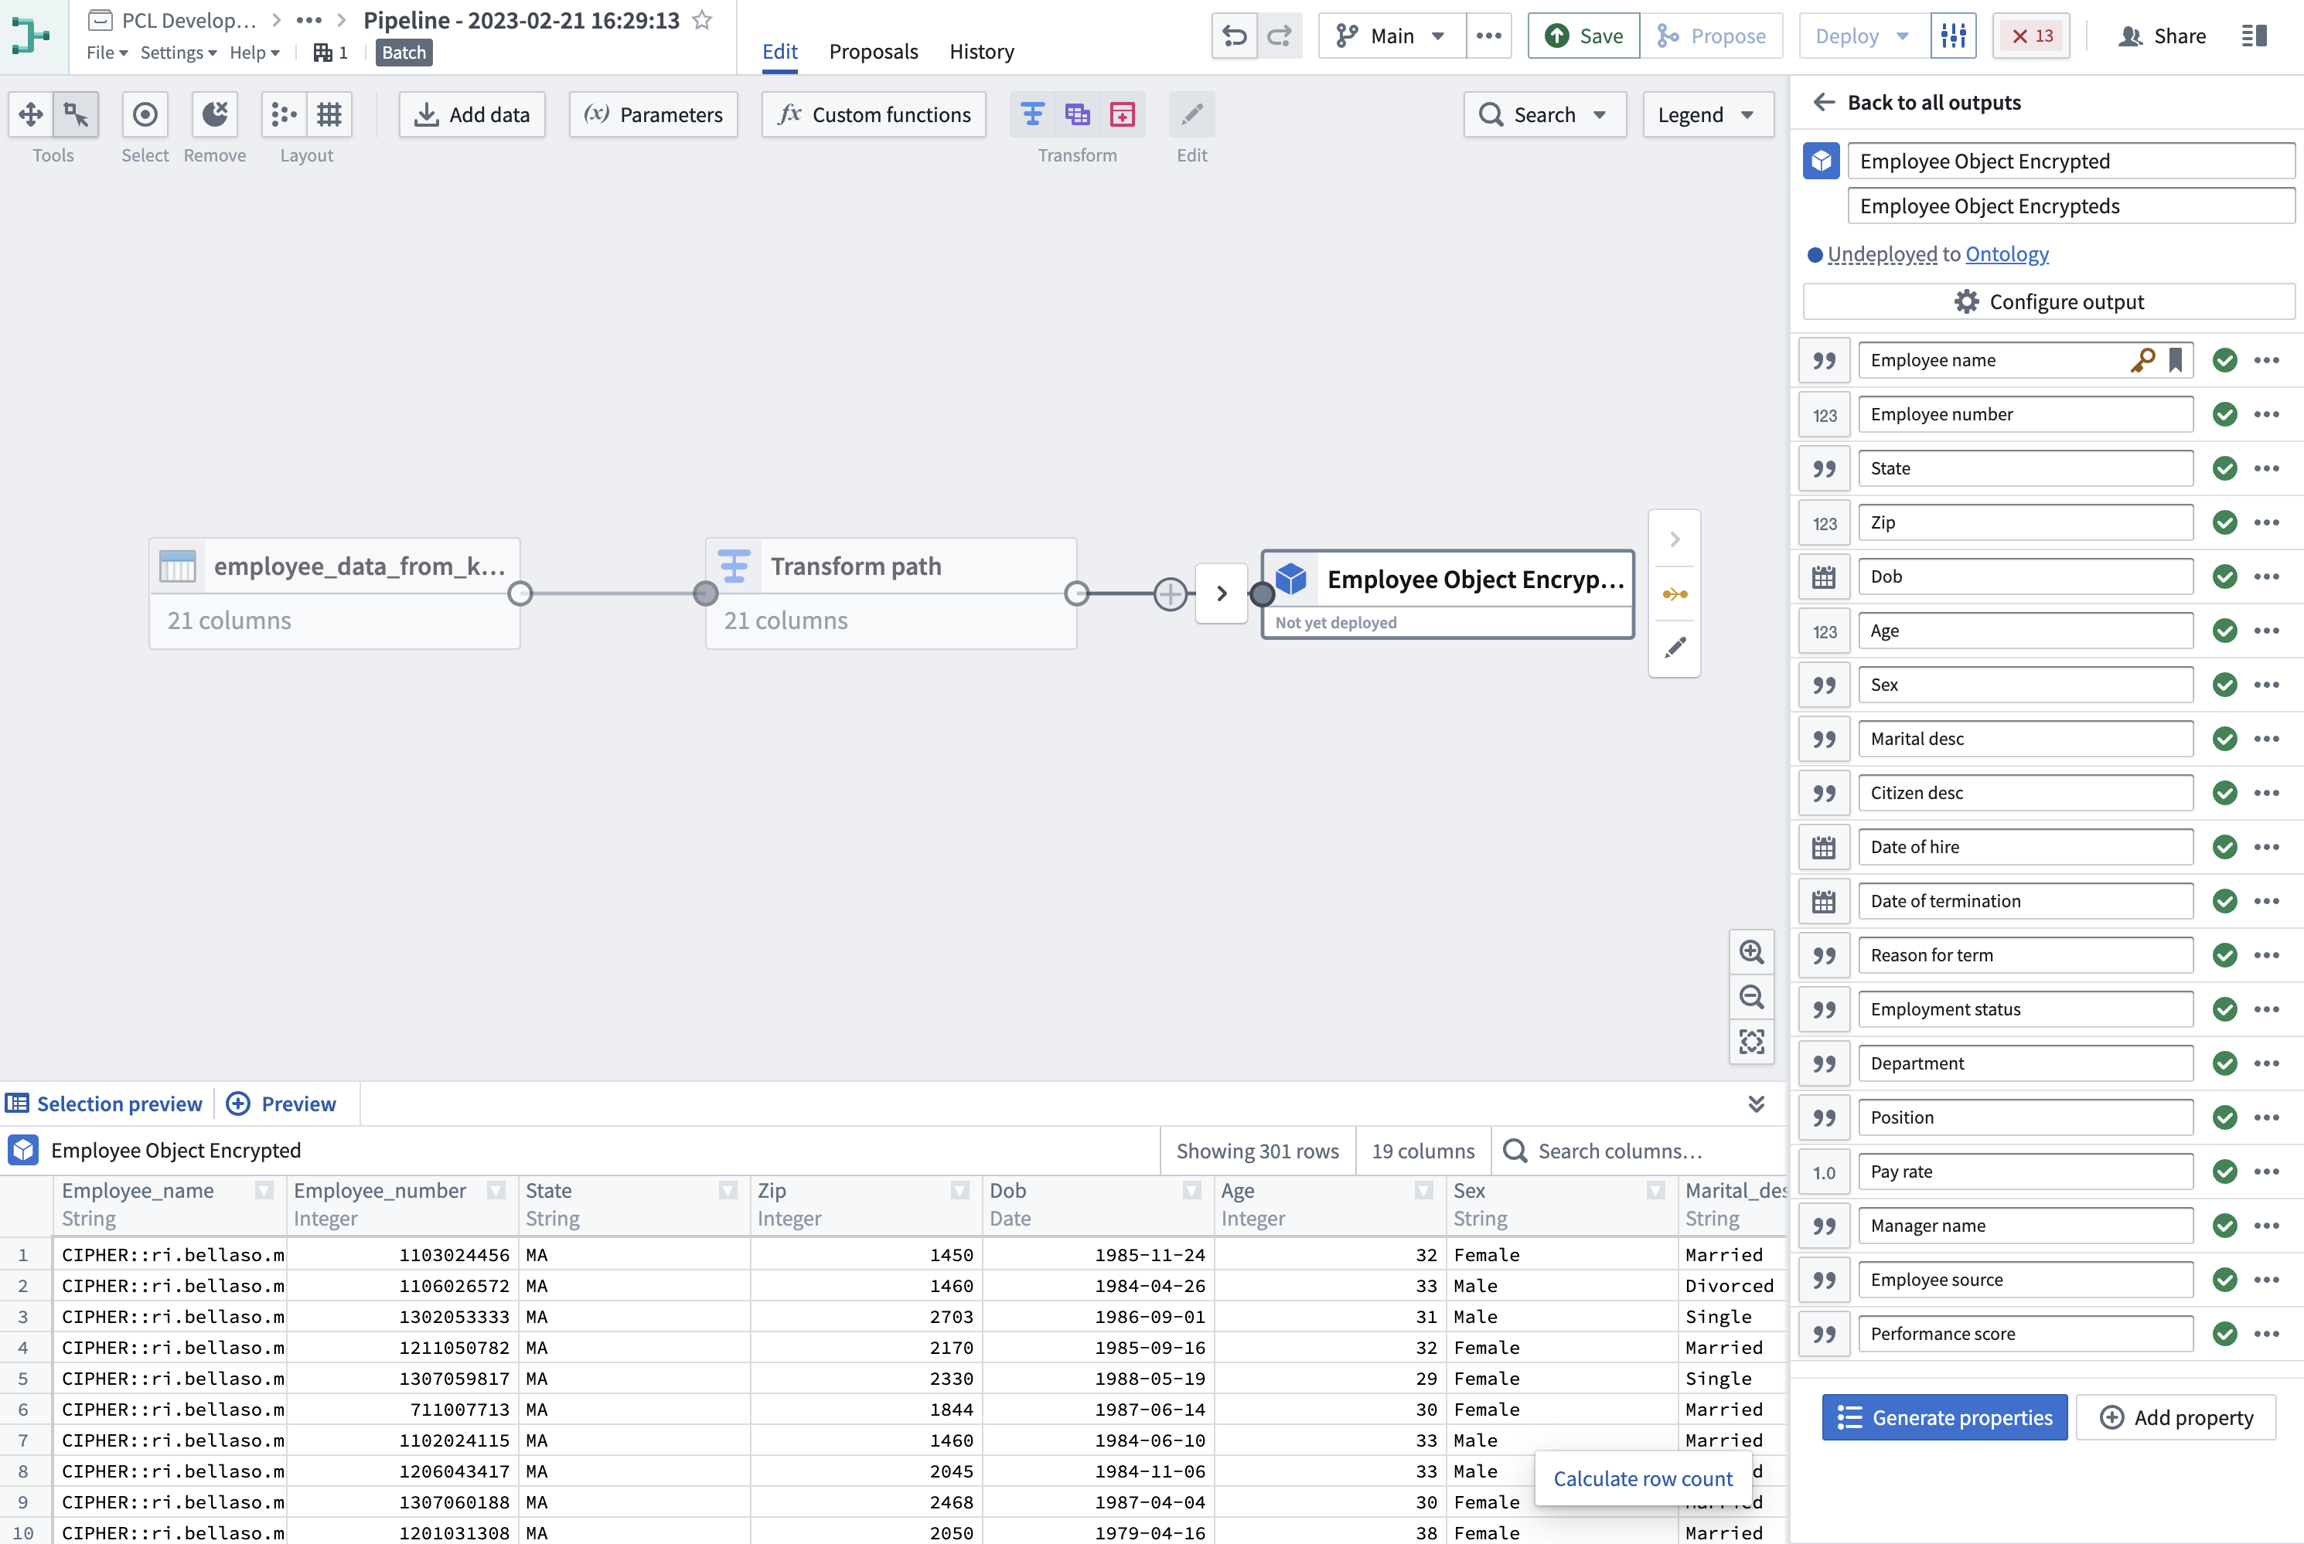Click the orange link icon beside output node
The image size is (2304, 1544).
(1675, 593)
